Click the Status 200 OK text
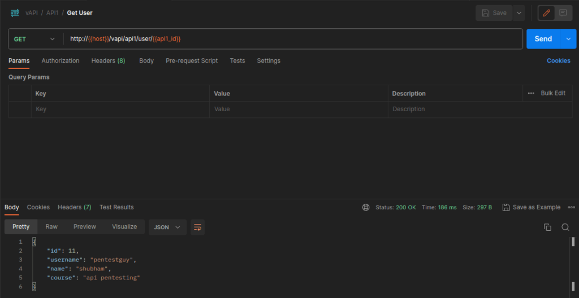The height and width of the screenshot is (298, 579). tap(395, 207)
